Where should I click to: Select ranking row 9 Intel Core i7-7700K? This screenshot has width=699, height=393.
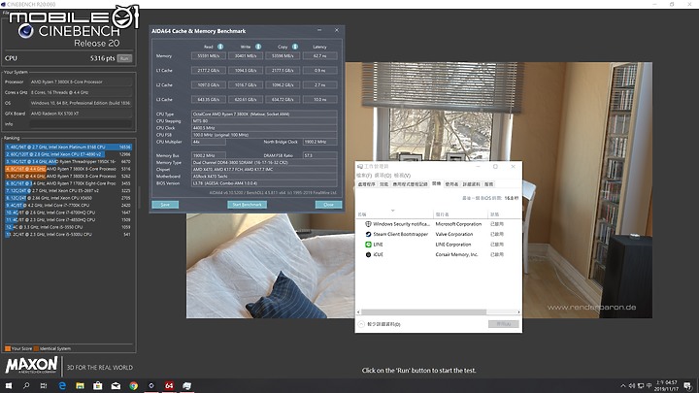68,206
